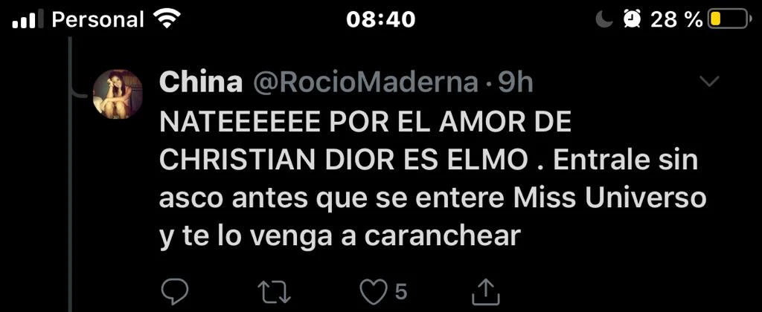This screenshot has height=312, width=762.
Task: Open the @RocioMaderna handle
Action: click(x=365, y=83)
